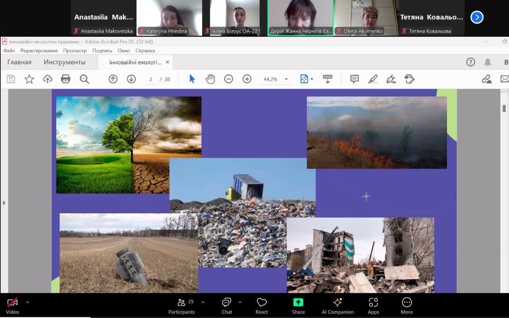Click the page number input field
The height and width of the screenshot is (318, 509).
click(151, 79)
